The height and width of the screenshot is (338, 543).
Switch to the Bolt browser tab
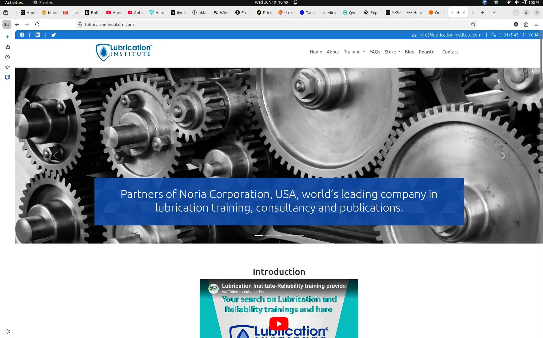click(92, 12)
